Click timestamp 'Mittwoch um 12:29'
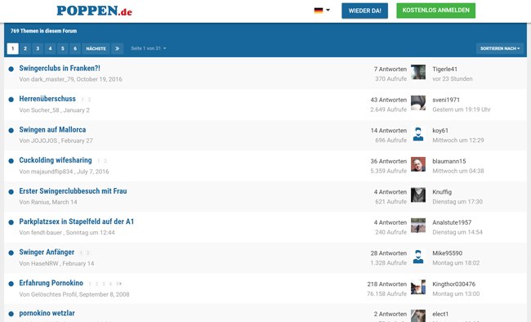This screenshot has height=322, width=531. pyautogui.click(x=457, y=141)
